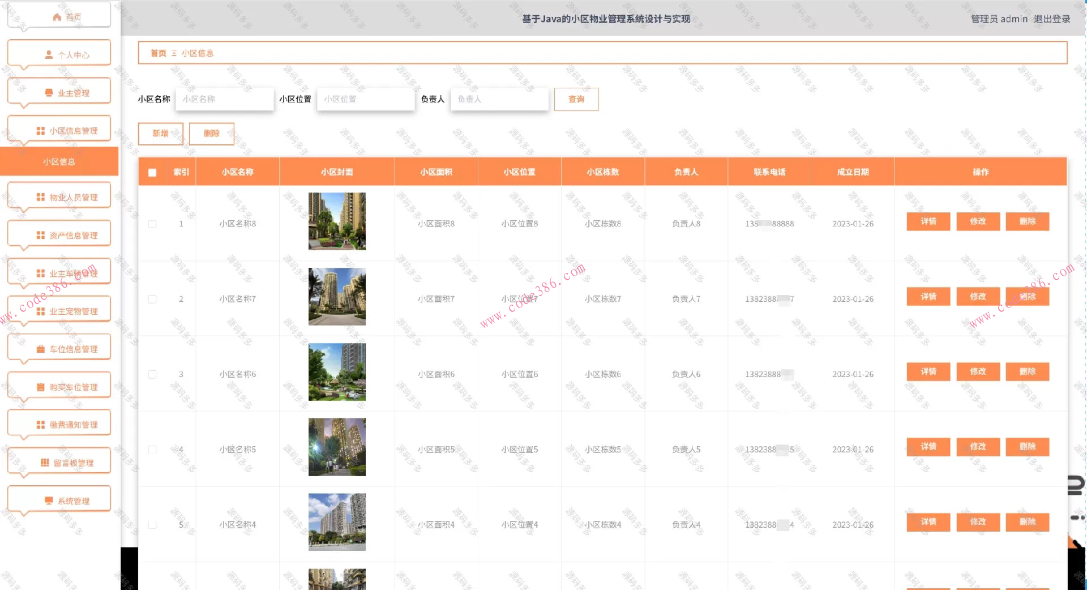
Task: Click the 小区名称 search input field
Action: pos(225,99)
